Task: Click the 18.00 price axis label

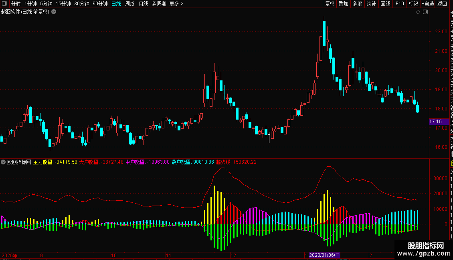Action: 441,109
